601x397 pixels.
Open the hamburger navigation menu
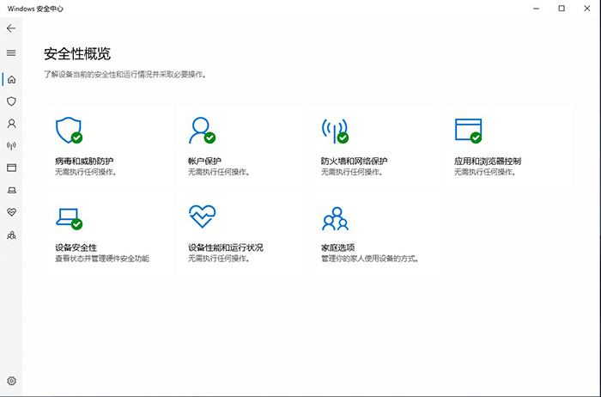click(11, 53)
